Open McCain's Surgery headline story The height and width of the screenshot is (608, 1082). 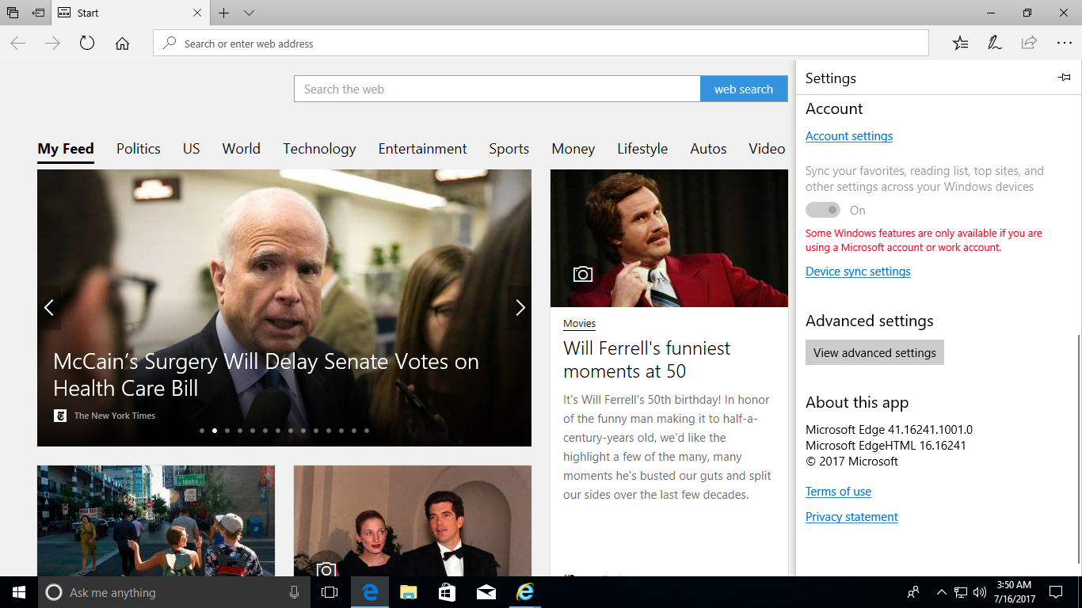266,375
